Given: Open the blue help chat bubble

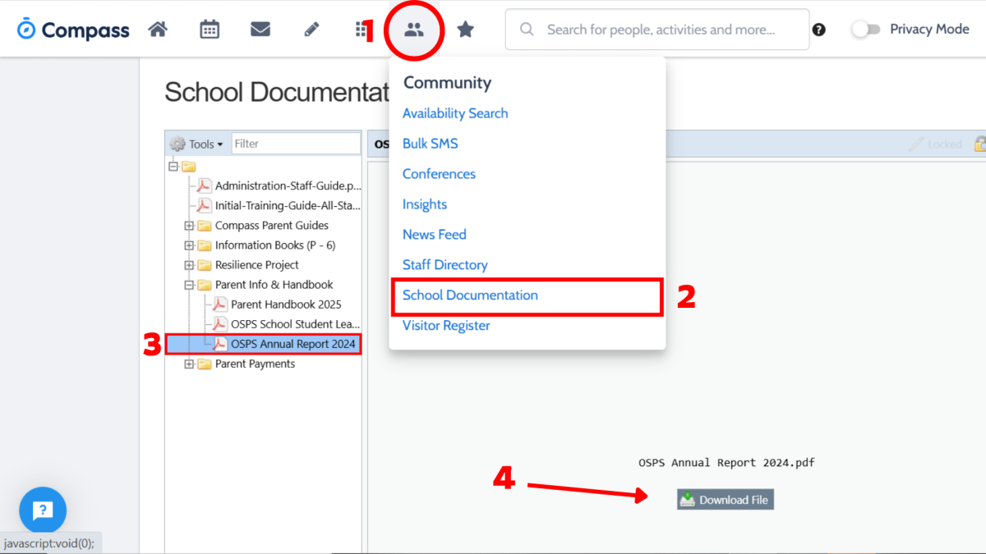Looking at the screenshot, I should [43, 511].
